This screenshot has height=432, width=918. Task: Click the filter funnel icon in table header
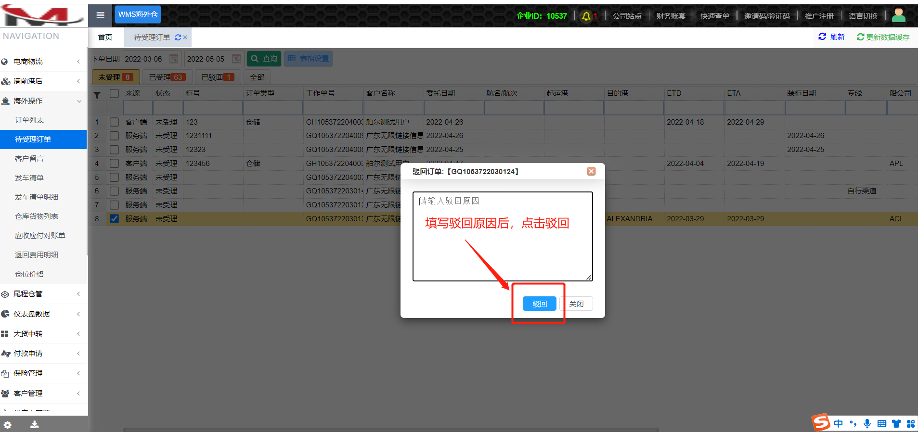(x=97, y=95)
